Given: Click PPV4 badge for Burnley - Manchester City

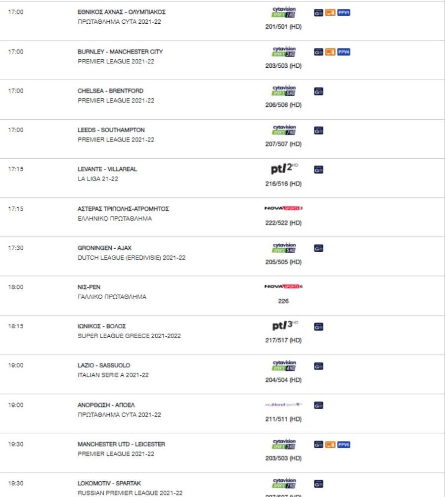Looking at the screenshot, I should pyautogui.click(x=344, y=52).
